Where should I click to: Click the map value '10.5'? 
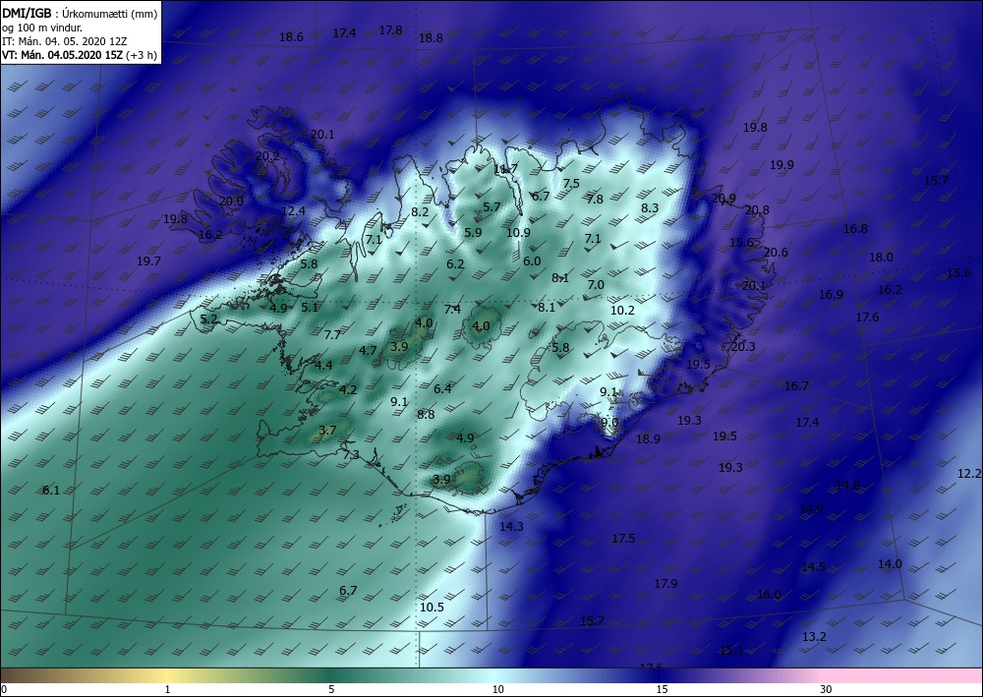(432, 607)
